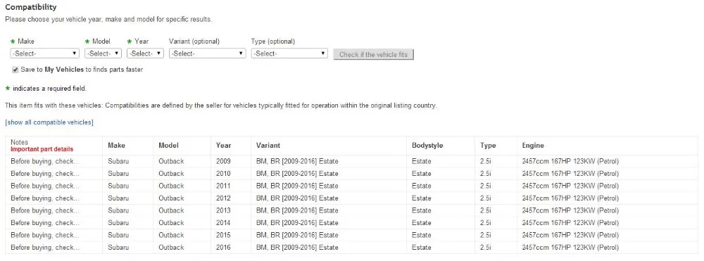
Task: Select year cell 2012
Action: [222, 198]
